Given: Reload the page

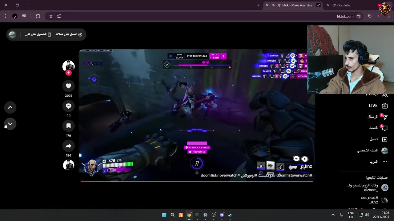Looking at the screenshot, I should coord(370,16).
